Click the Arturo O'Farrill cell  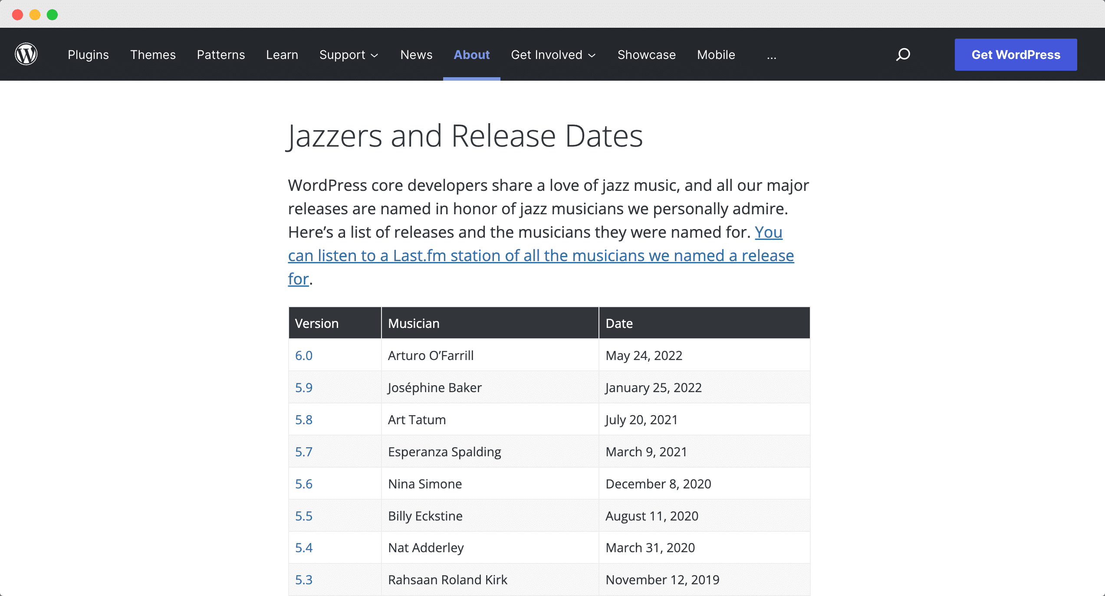click(x=490, y=355)
